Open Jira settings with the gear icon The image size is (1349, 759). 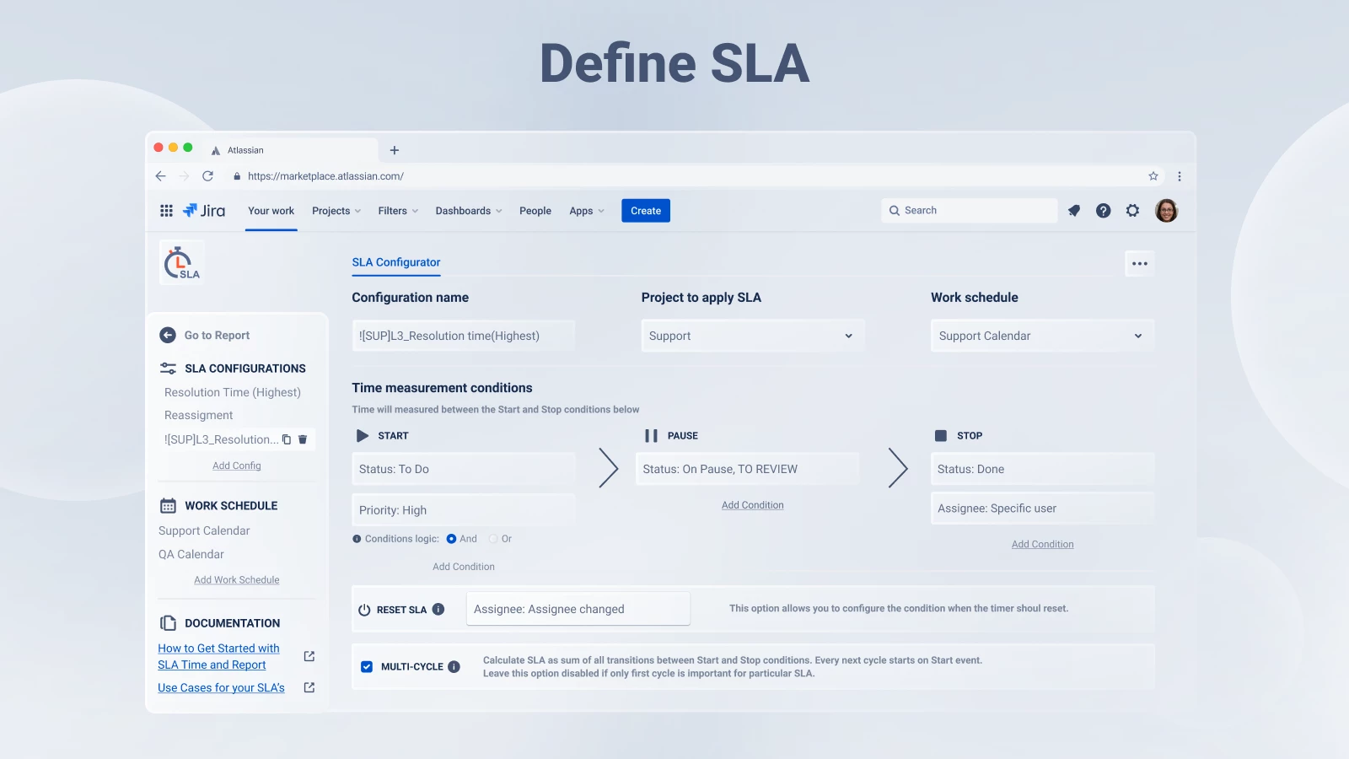(x=1132, y=211)
